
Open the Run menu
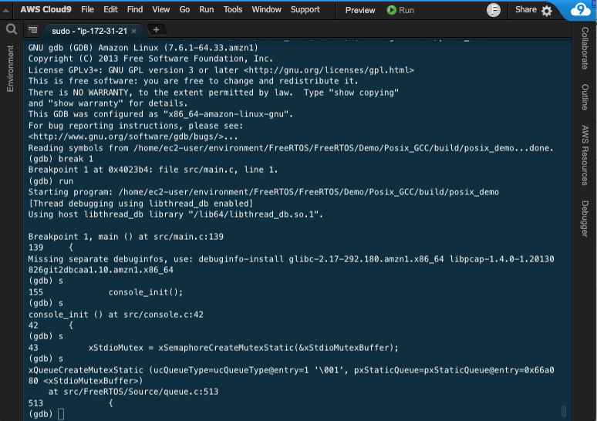pyautogui.click(x=207, y=9)
